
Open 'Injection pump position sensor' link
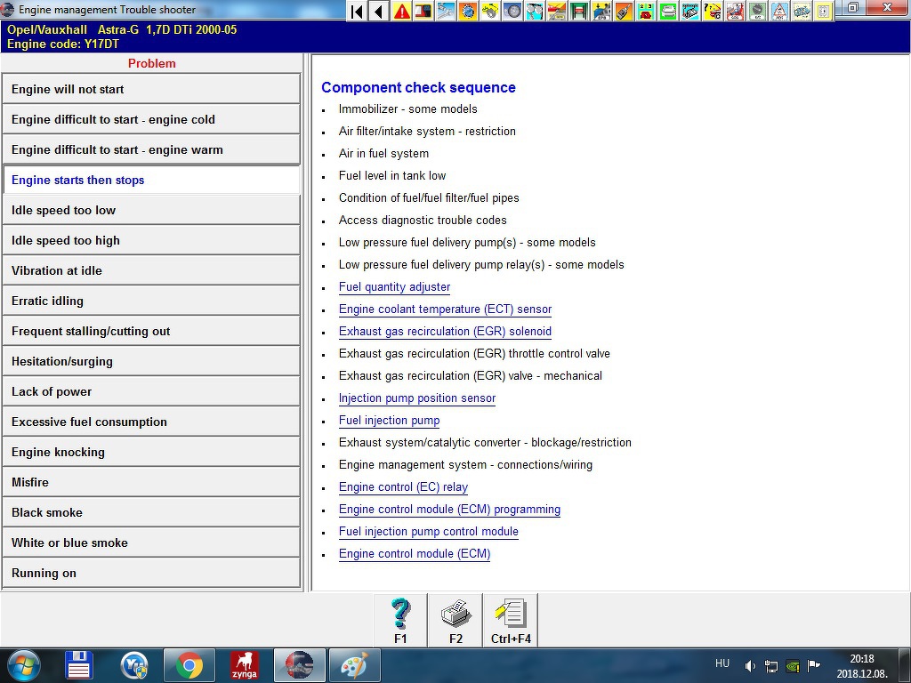click(417, 398)
